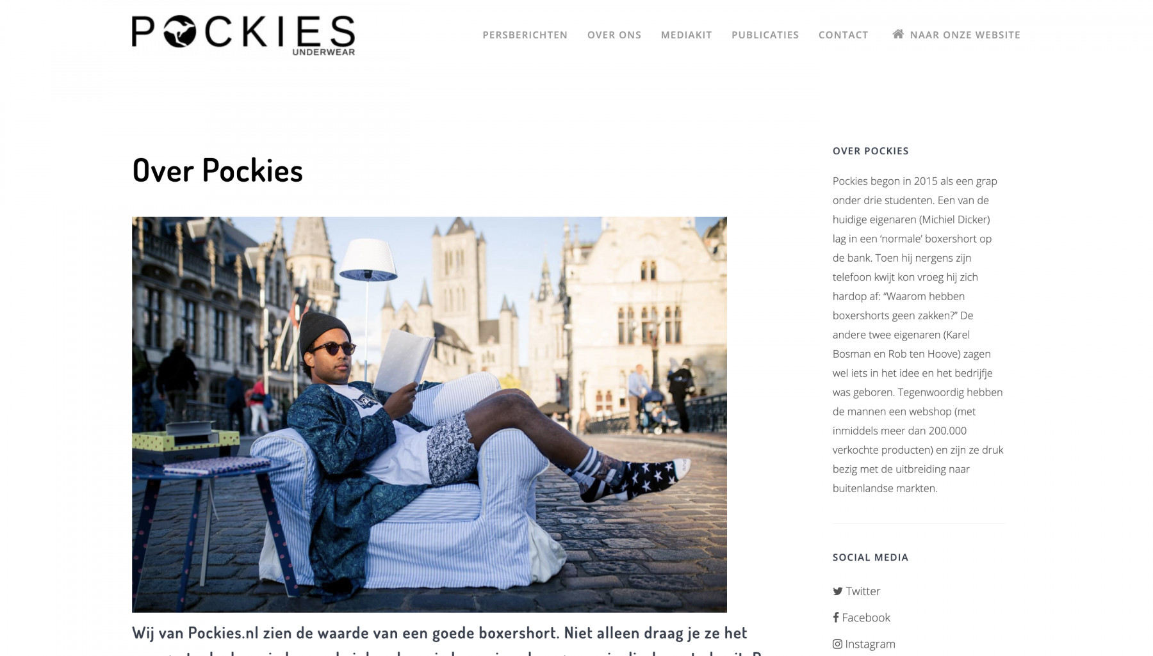Viewport: 1153px width, 656px height.
Task: Open the Twitter text link
Action: coord(863,591)
